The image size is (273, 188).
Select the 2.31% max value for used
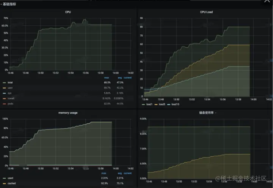[x=104, y=178]
